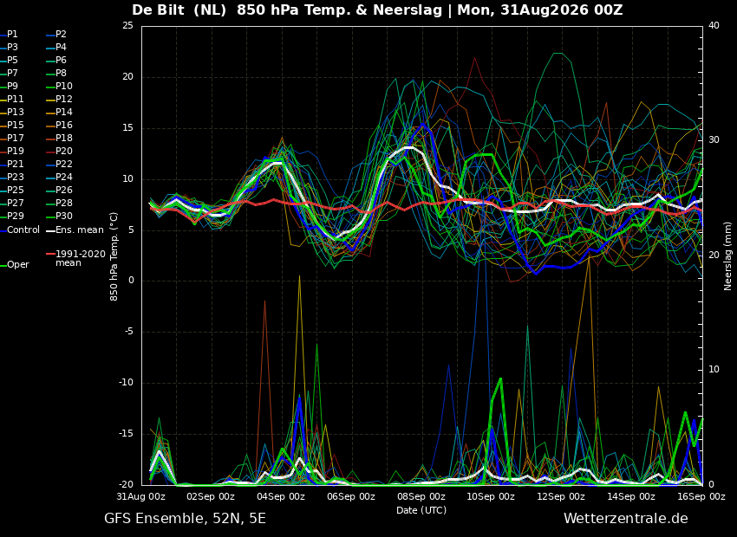Click the Control legend label
The width and height of the screenshot is (737, 537).
(x=23, y=230)
